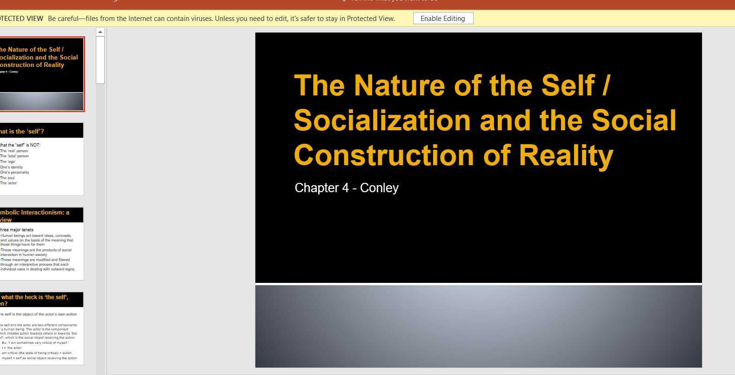This screenshot has height=375, width=735.
Task: Click the large orange title on main slide
Action: point(485,120)
